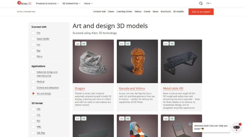The height and width of the screenshot is (137, 245).
Task: View the patchwork chair model thumbnail
Action: [x=137, y=126]
